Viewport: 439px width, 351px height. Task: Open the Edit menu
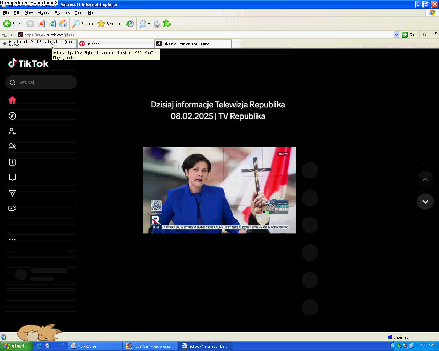click(x=17, y=13)
